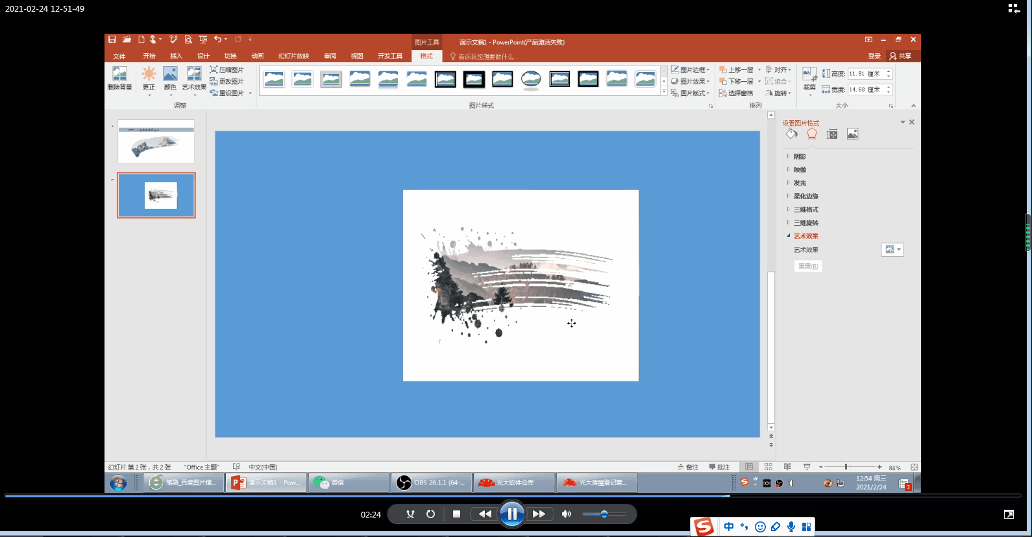Click 批注 (Comments) in status bar
Viewport: 1032px width, 537px height.
pyautogui.click(x=719, y=467)
